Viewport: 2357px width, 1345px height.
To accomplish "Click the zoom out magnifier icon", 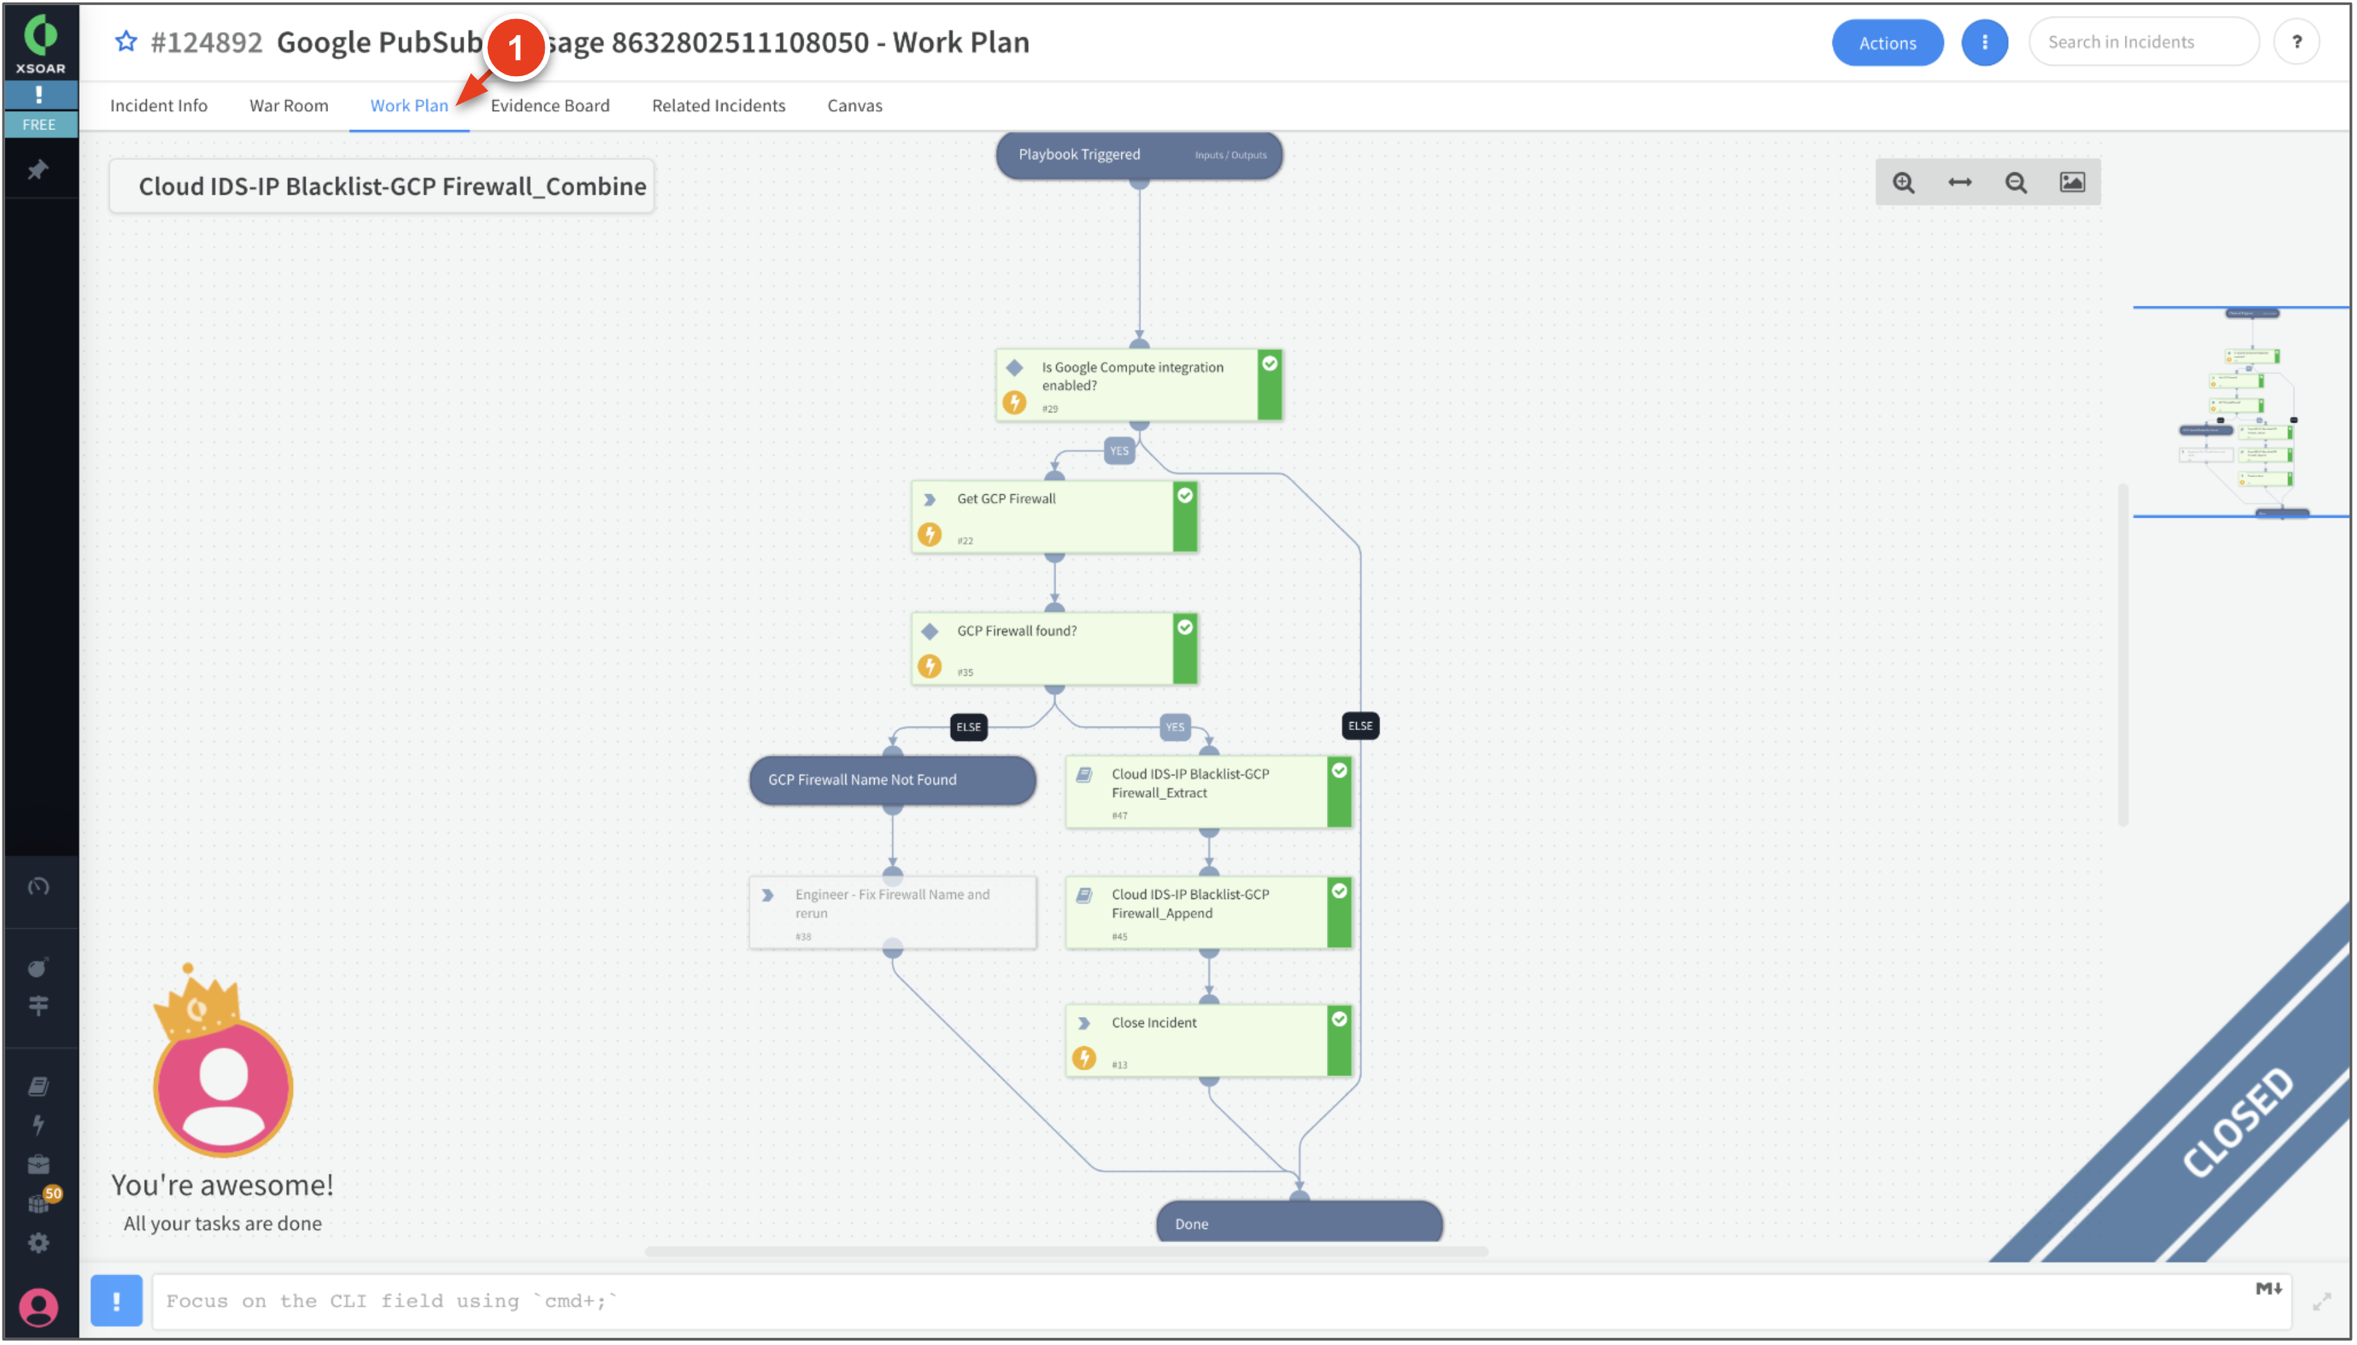I will click(x=2016, y=183).
